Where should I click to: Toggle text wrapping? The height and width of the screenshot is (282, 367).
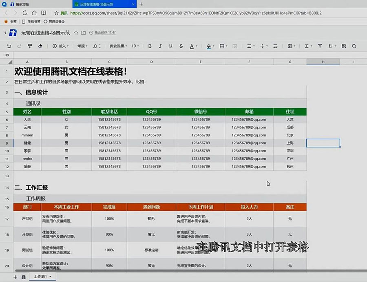coord(275,46)
